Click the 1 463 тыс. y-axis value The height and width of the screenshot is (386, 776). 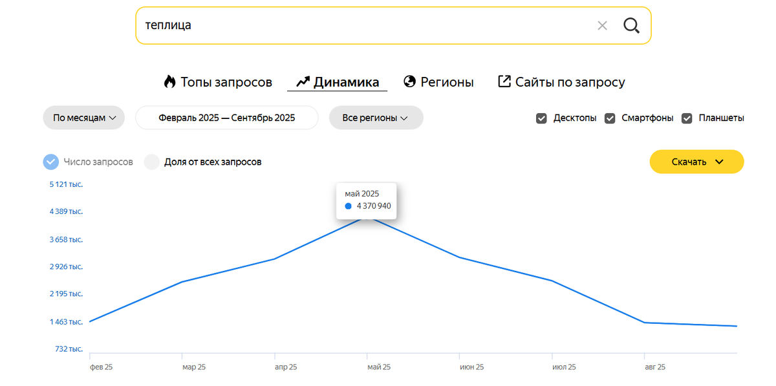(66, 321)
